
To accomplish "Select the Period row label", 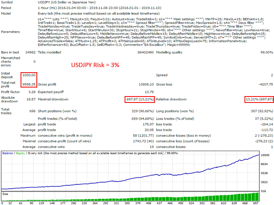I will [x=6, y=8].
